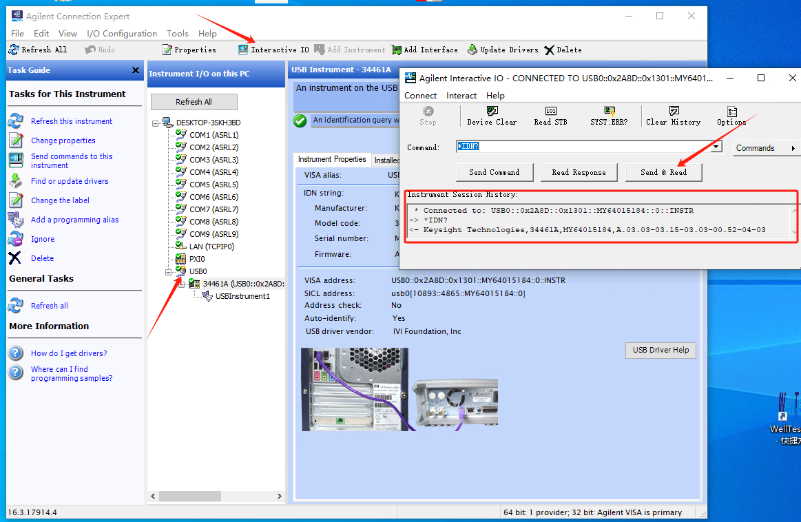801x522 pixels.
Task: Click Where can I find programming samples link
Action: tap(72, 373)
